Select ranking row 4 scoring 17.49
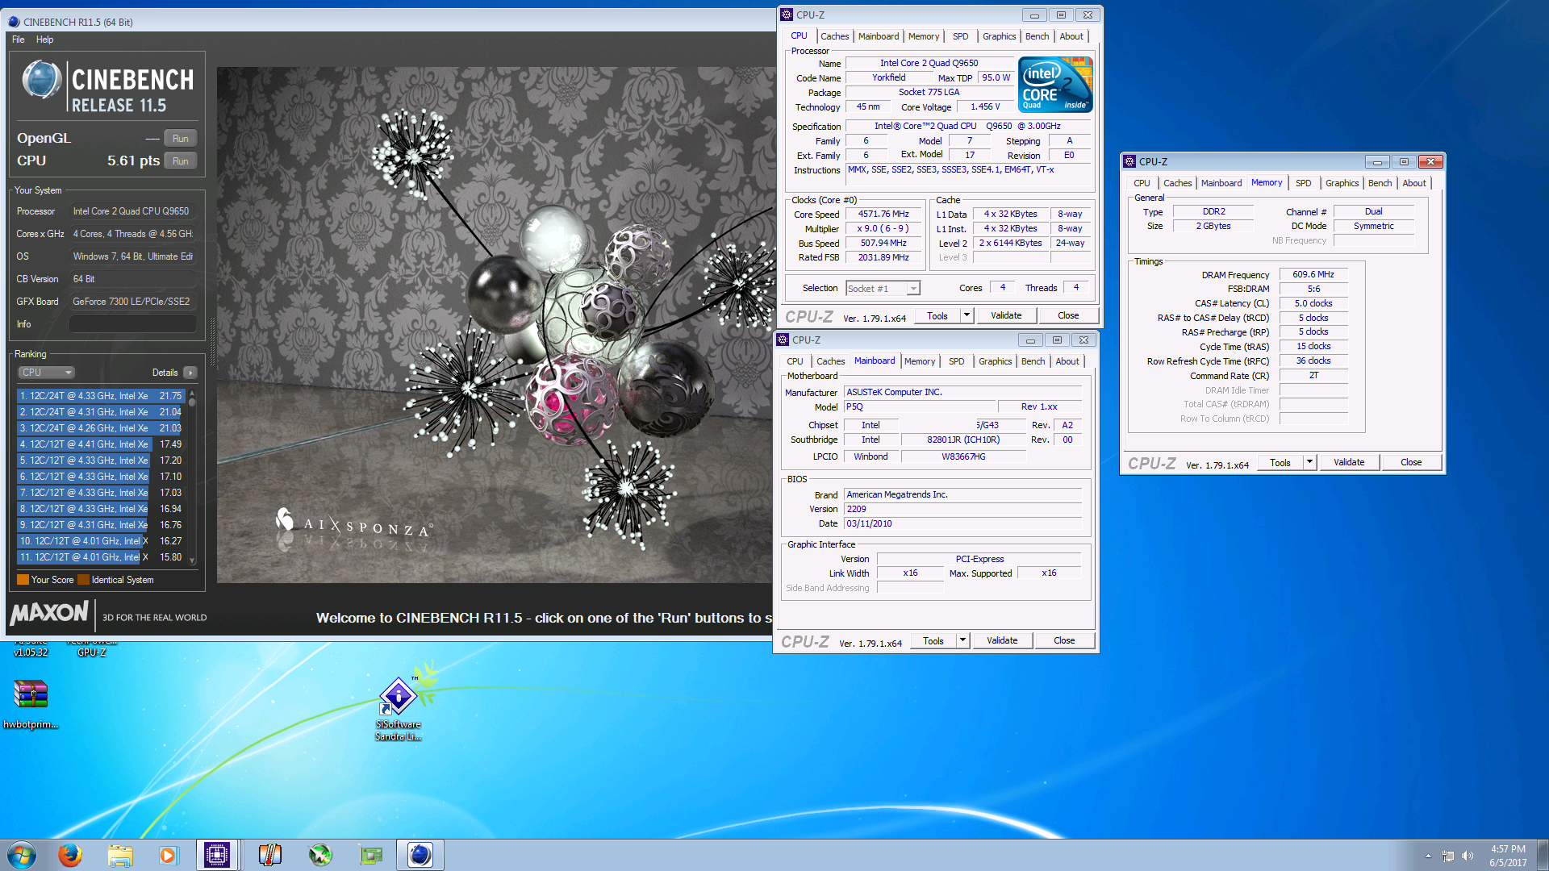This screenshot has width=1549, height=871. 102,444
